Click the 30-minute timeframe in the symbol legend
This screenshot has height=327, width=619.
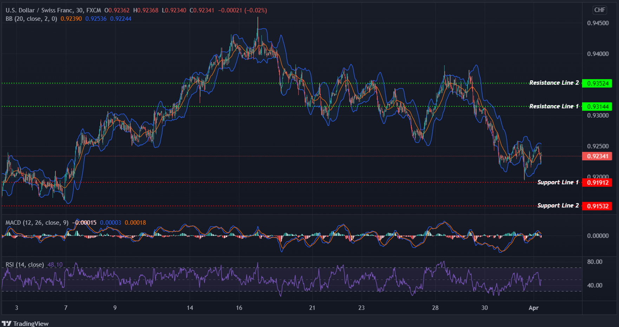[79, 10]
